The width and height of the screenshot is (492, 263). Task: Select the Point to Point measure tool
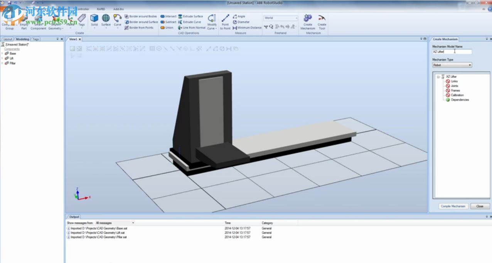225,22
